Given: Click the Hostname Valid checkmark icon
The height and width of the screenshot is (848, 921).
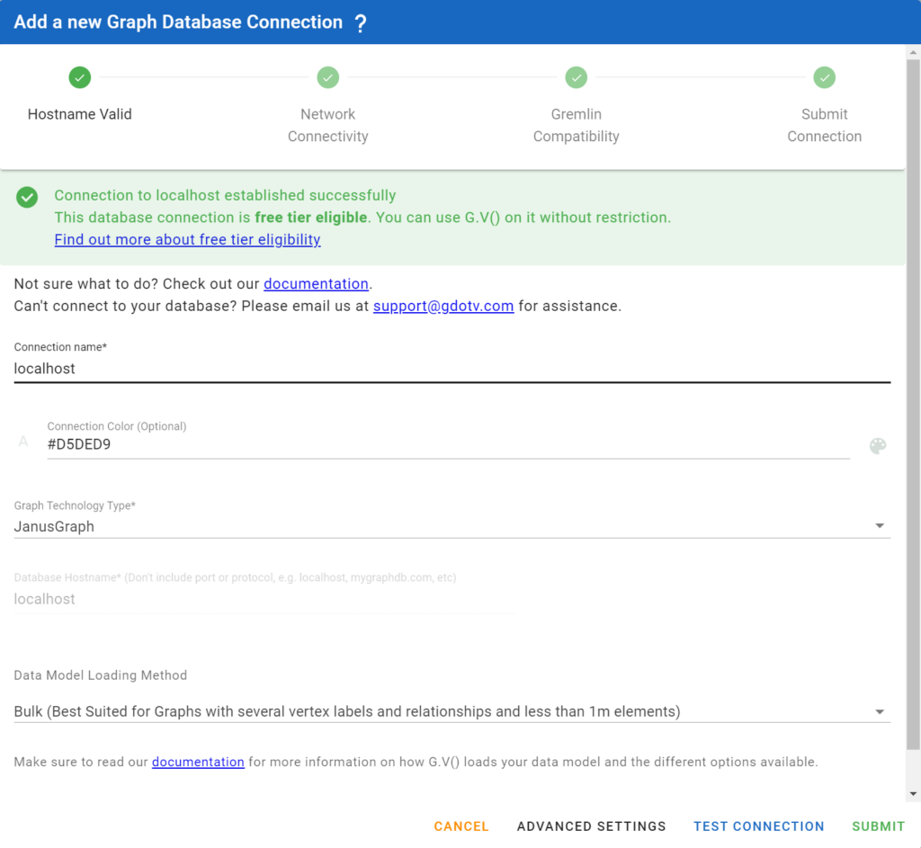Looking at the screenshot, I should 79,77.
